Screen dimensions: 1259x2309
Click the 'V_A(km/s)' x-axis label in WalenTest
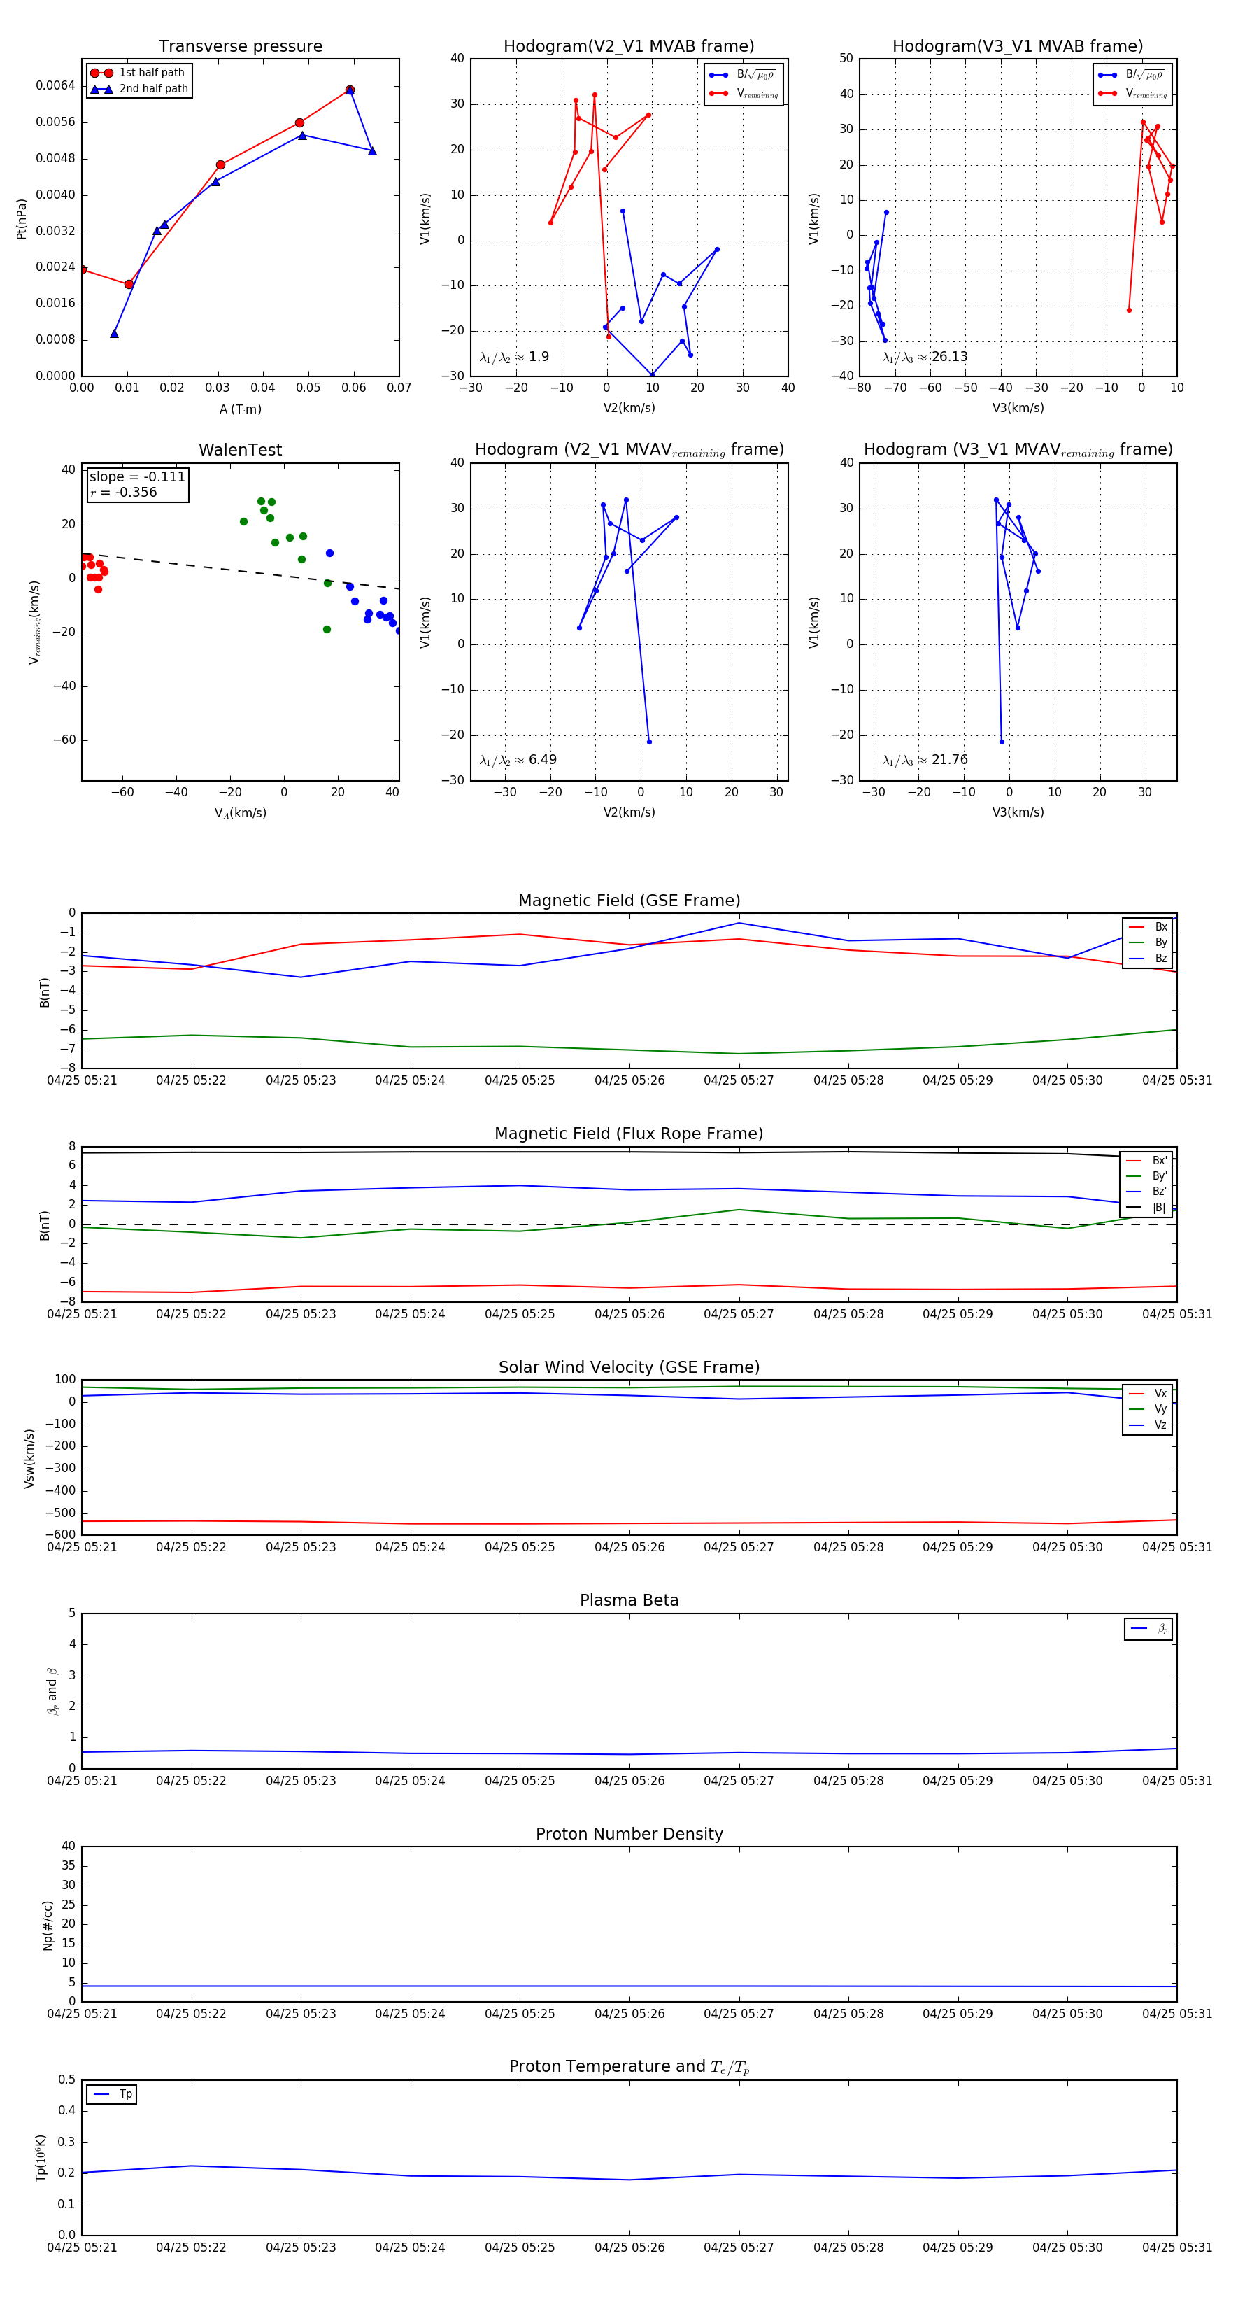click(240, 813)
